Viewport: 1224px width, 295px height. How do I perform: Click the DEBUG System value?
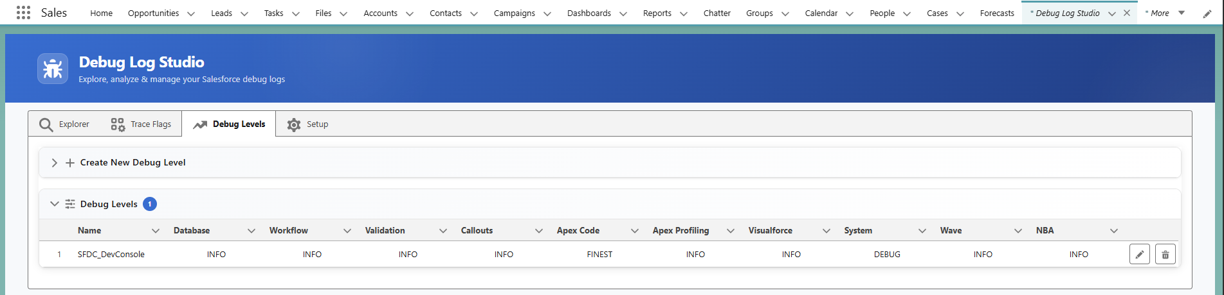[887, 255]
